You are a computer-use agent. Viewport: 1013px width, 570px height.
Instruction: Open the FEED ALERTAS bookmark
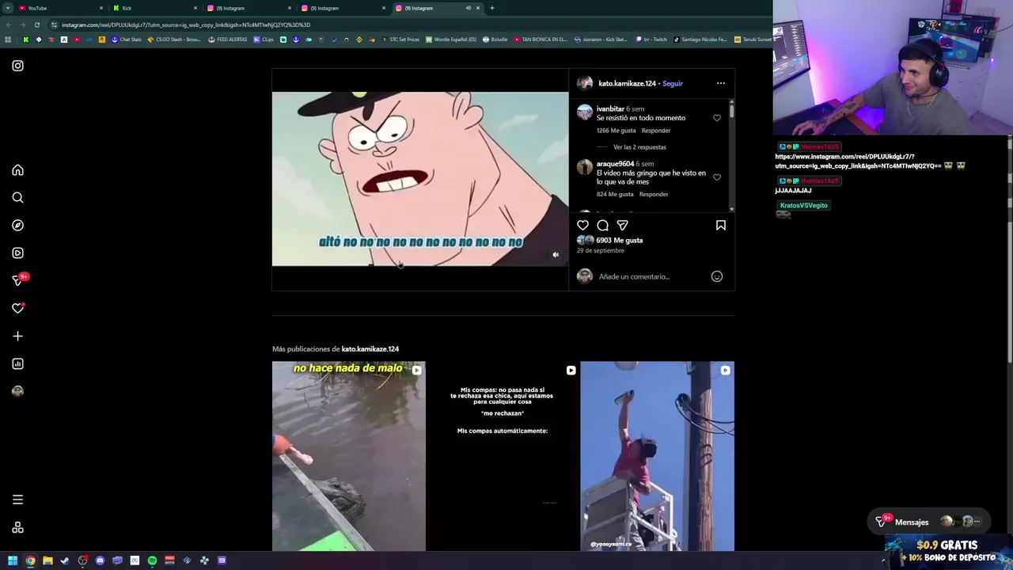click(x=227, y=40)
